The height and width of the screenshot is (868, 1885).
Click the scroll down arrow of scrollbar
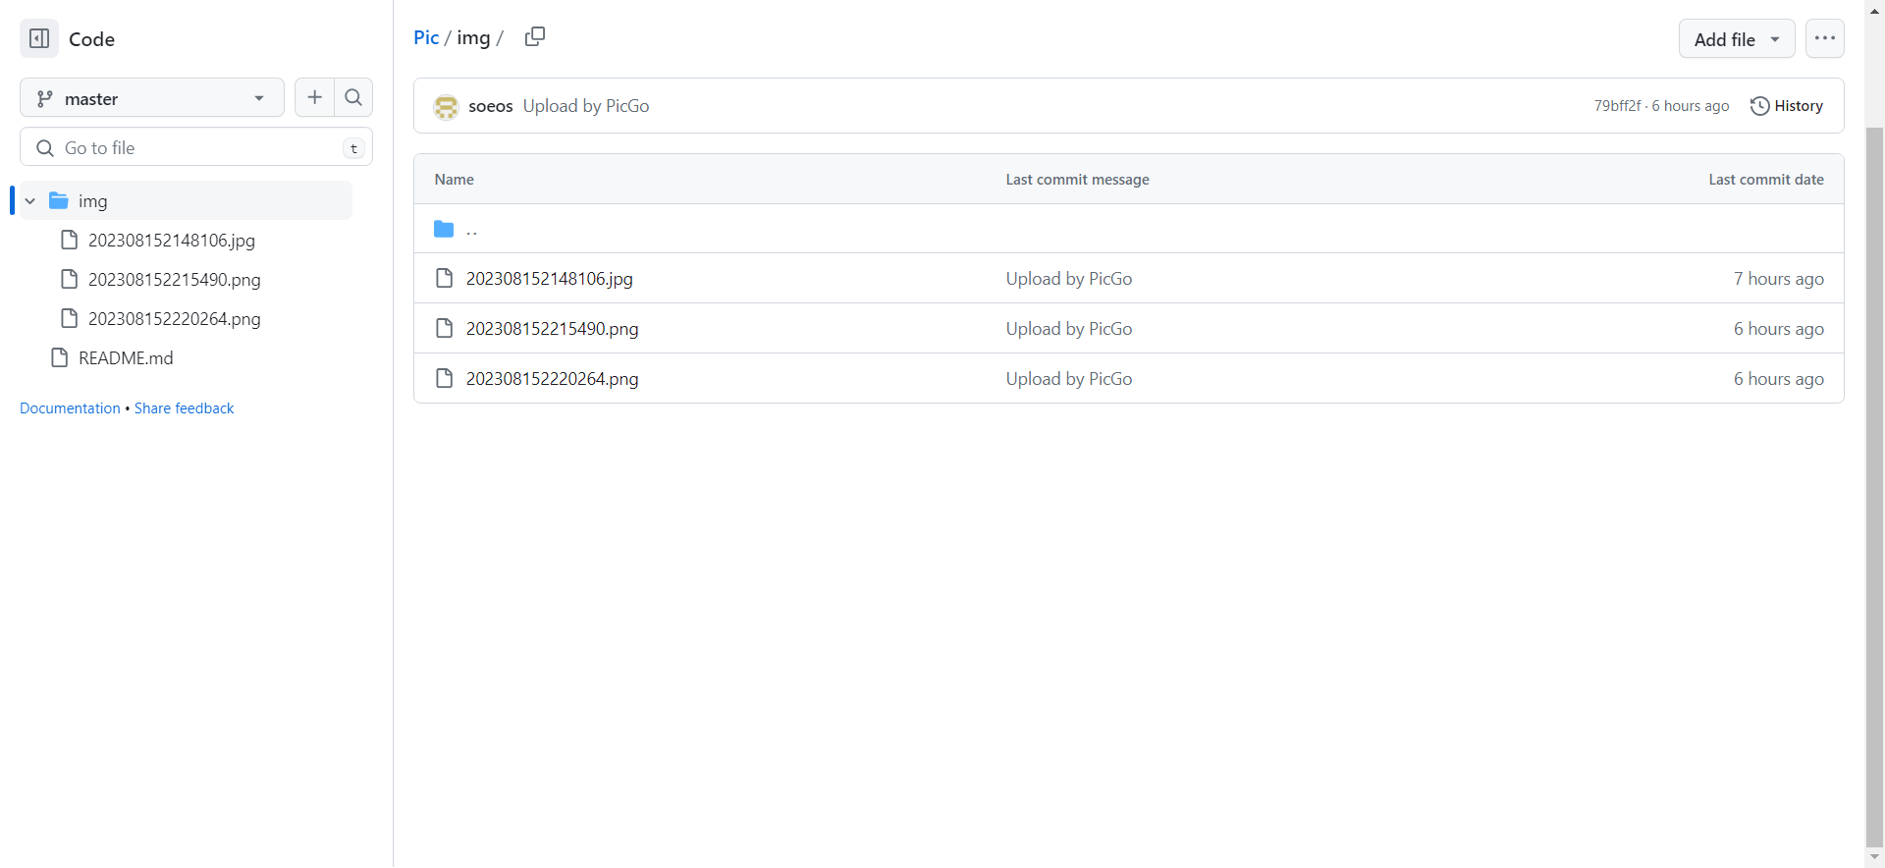coord(1874,857)
